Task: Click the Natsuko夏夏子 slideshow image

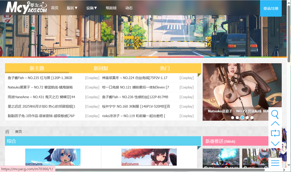Action: (242, 92)
